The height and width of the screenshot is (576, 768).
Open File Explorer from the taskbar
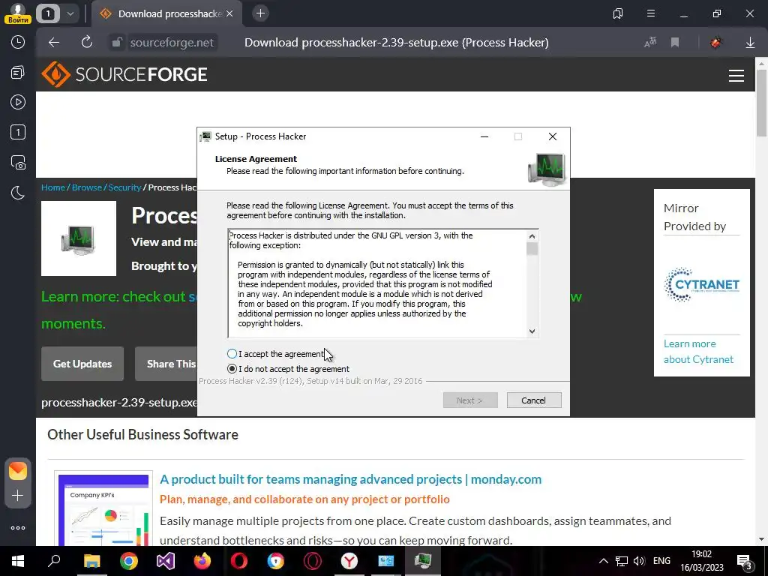91,561
